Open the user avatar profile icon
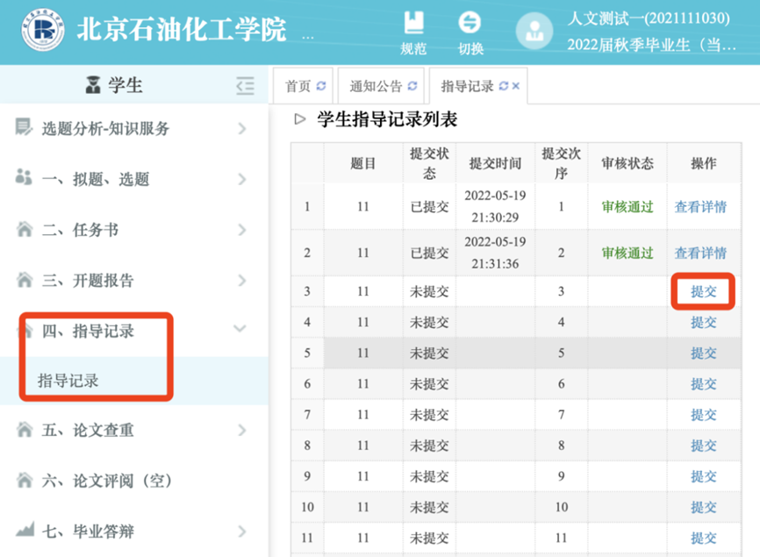Screen dimensions: 760x557 click(534, 32)
